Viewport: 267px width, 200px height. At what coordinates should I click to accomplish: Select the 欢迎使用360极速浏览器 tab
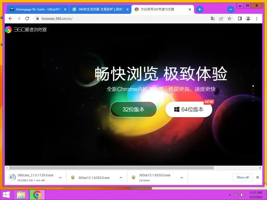(x=163, y=9)
